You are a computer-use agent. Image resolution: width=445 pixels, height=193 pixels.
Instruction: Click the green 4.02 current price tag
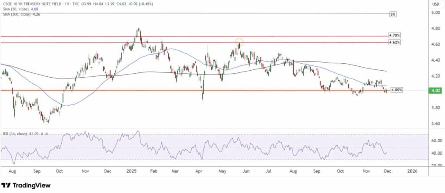pos(435,91)
